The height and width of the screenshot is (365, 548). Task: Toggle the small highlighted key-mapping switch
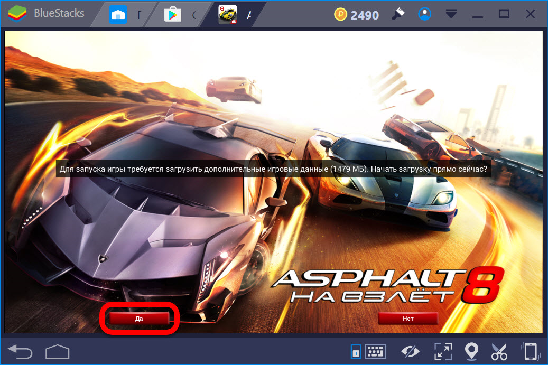point(356,351)
